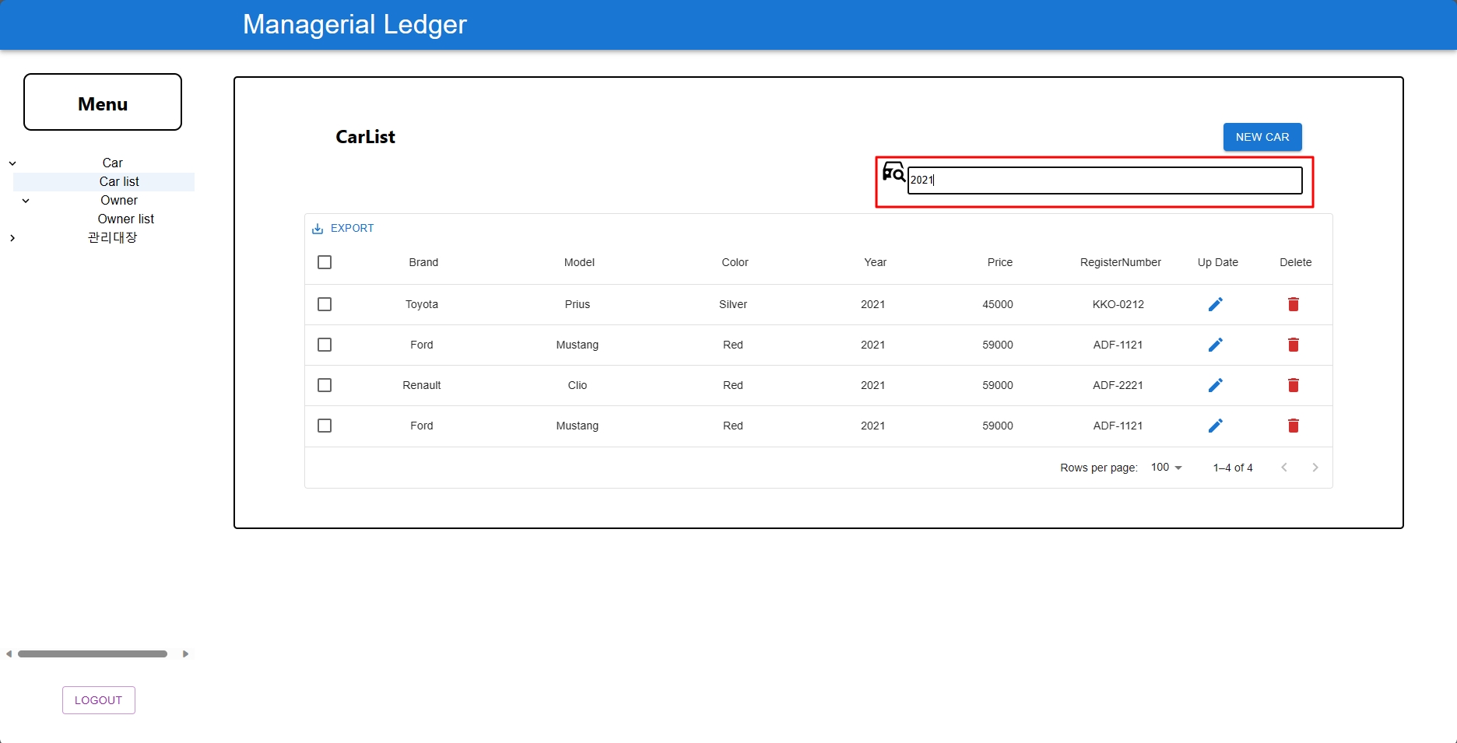Click the Prius model cell
Viewport: 1457px width, 743px height.
(x=578, y=305)
